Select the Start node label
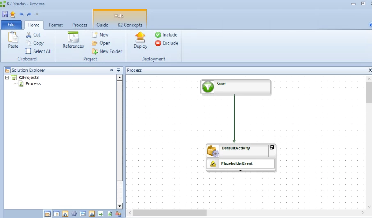The image size is (372, 218). click(221, 84)
